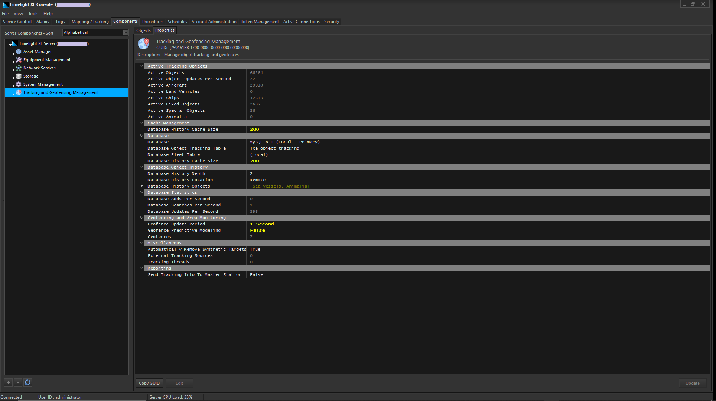Collapse the Database Statistics section
The width and height of the screenshot is (716, 401).
(x=141, y=192)
